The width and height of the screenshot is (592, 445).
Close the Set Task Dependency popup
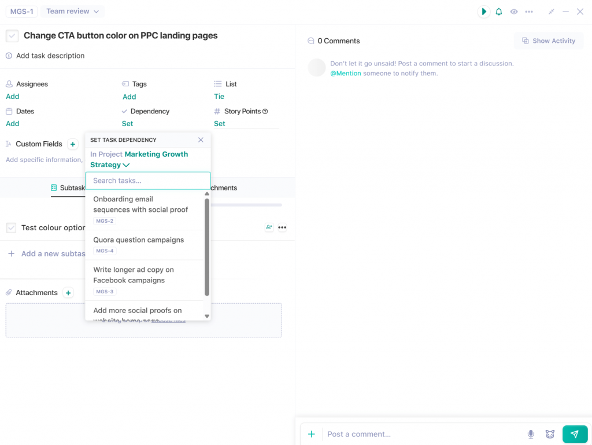201,140
